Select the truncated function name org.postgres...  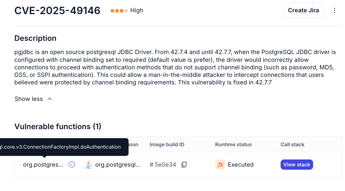tap(43, 165)
